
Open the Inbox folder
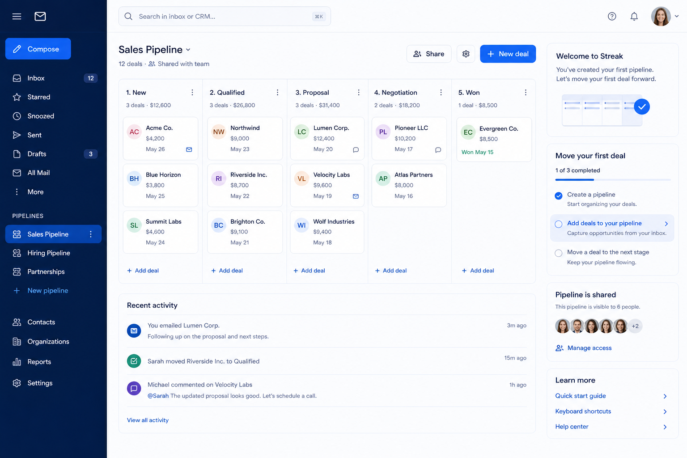click(53, 78)
